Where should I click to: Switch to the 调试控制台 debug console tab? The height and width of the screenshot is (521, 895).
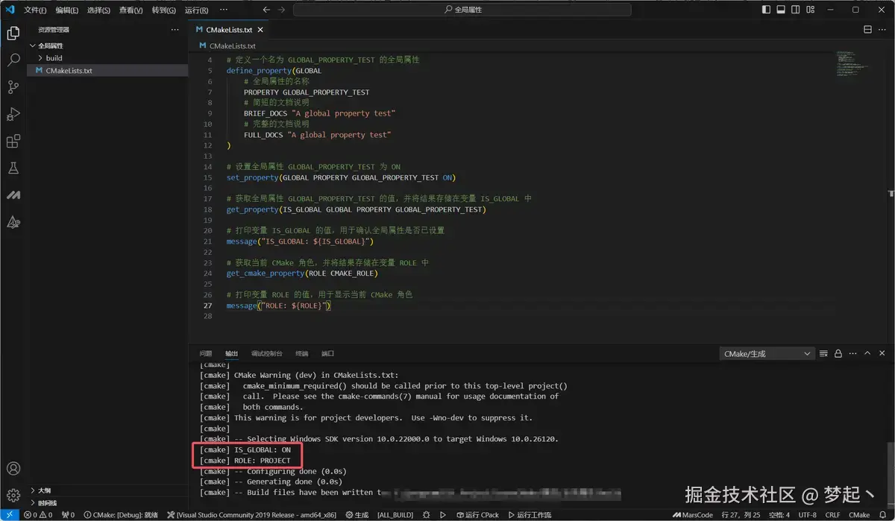[x=267, y=353]
